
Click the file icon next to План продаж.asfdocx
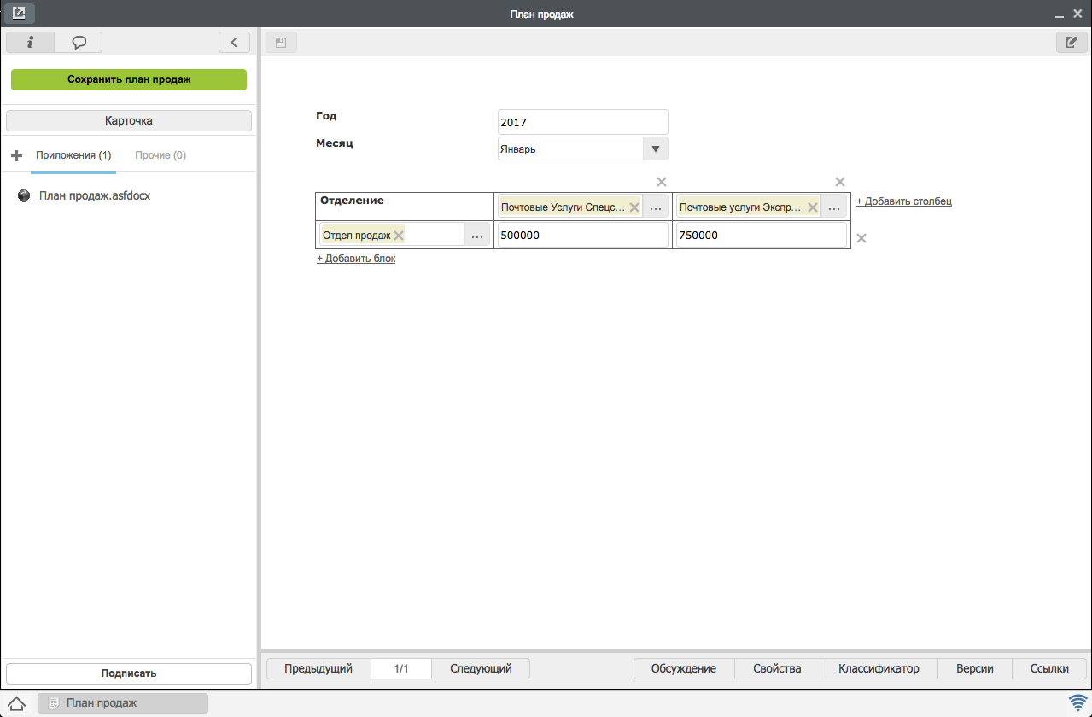point(24,195)
